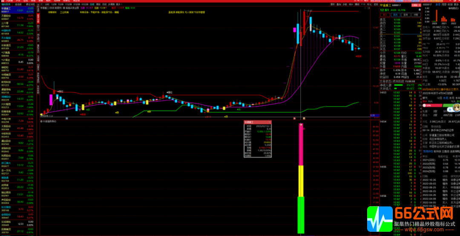The image size is (460, 236).
Task: Select the 5分钟 period tab
Action: [61, 5]
